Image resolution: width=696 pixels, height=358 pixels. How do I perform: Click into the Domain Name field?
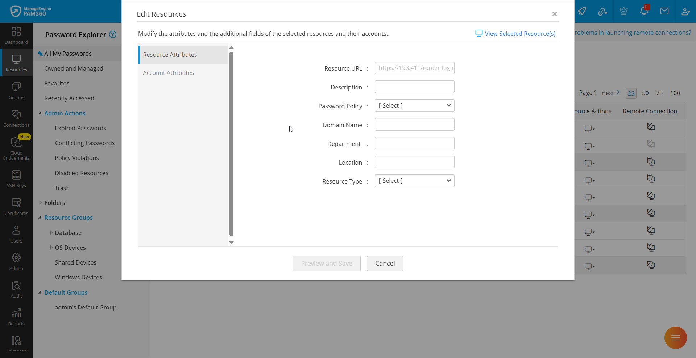[414, 125]
